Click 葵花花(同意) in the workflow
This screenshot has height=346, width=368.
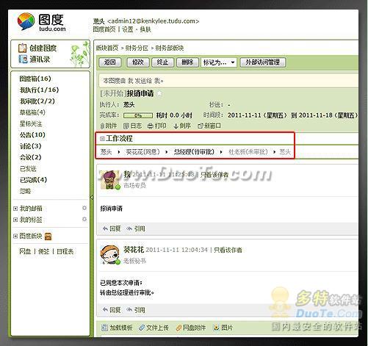[142, 152]
